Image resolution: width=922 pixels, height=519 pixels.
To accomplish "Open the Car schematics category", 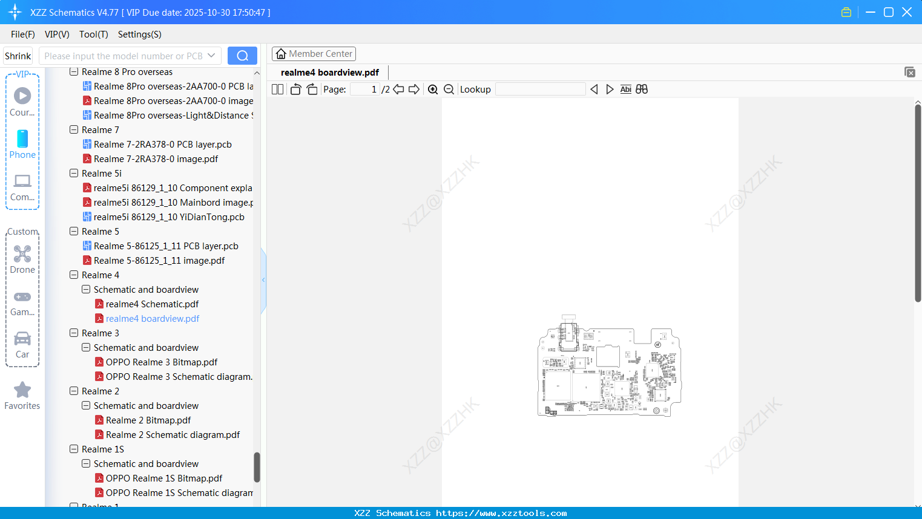I will (22, 342).
